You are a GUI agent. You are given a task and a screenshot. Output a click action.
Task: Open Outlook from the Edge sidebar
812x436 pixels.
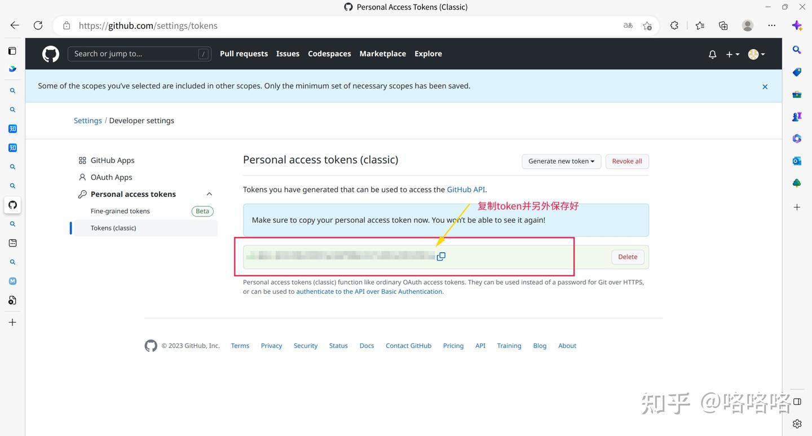797,161
